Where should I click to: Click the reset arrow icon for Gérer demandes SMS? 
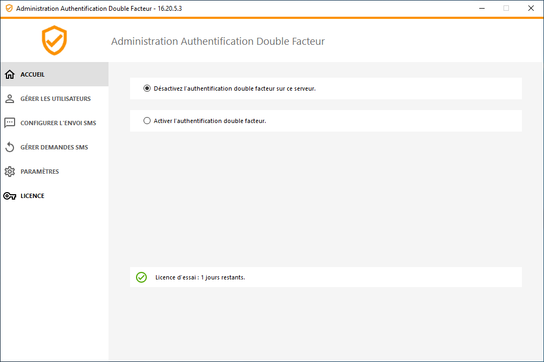click(x=10, y=147)
